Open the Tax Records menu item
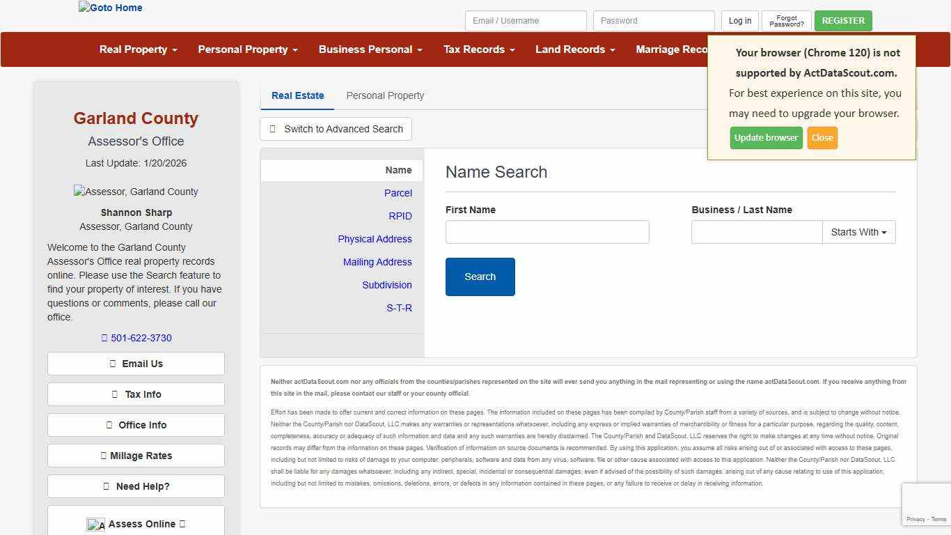Viewport: 951px width, 535px height. tap(478, 49)
